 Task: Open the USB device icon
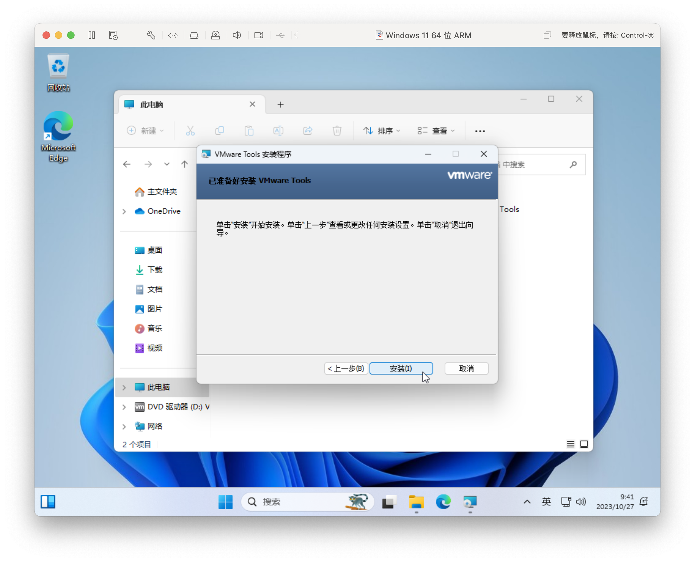coord(280,35)
